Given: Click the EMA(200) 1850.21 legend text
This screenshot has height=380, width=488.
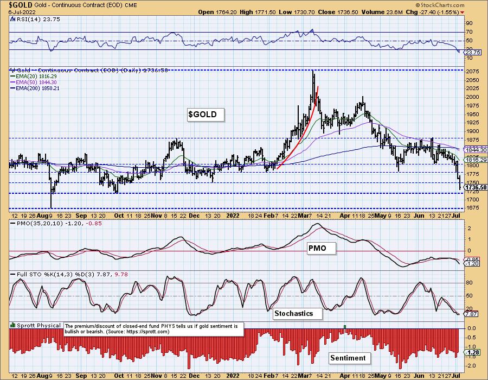Looking at the screenshot, I should 37,88.
